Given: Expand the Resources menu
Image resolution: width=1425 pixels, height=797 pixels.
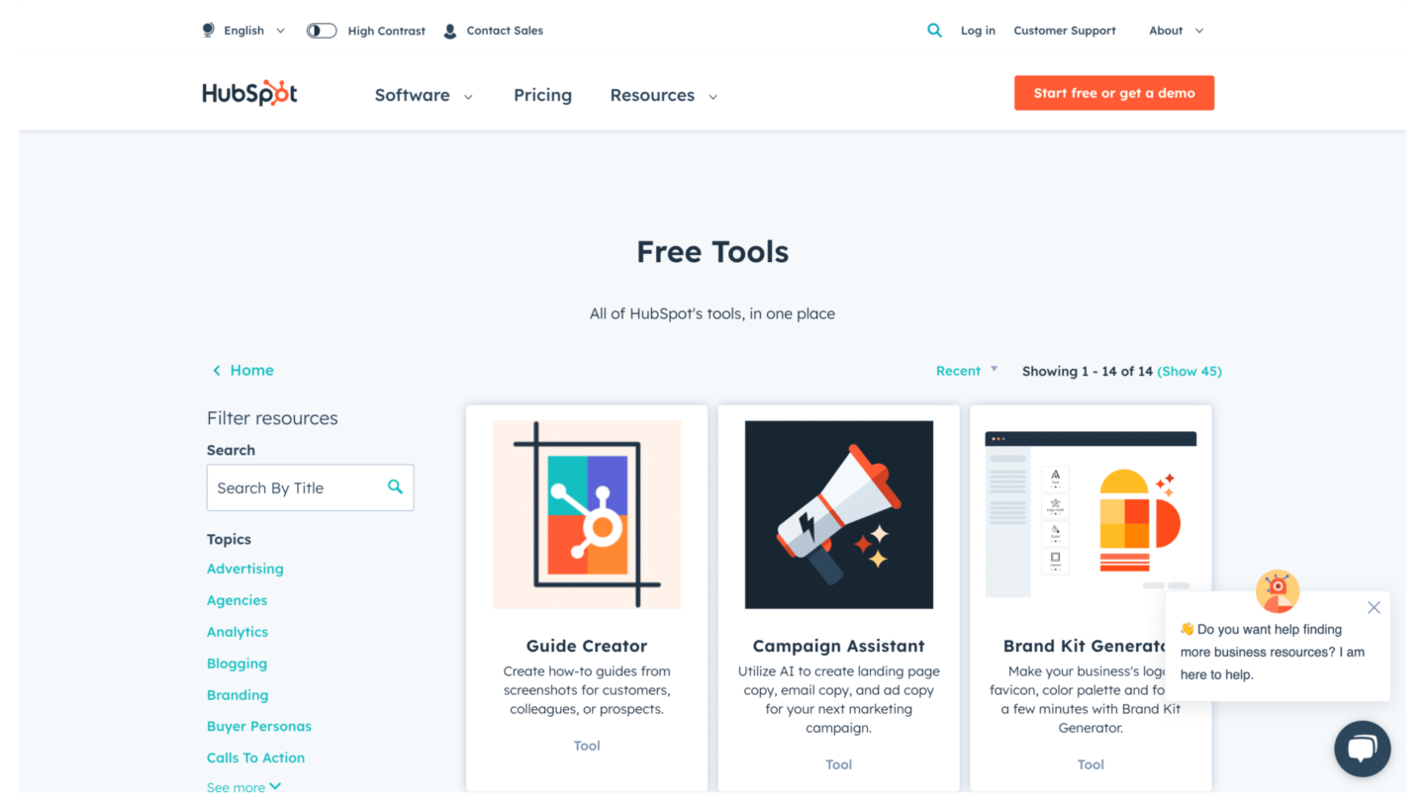Looking at the screenshot, I should [663, 95].
